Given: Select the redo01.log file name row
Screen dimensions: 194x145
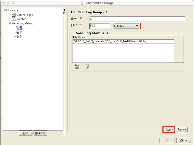Looking at the screenshot, I should click(123, 41).
